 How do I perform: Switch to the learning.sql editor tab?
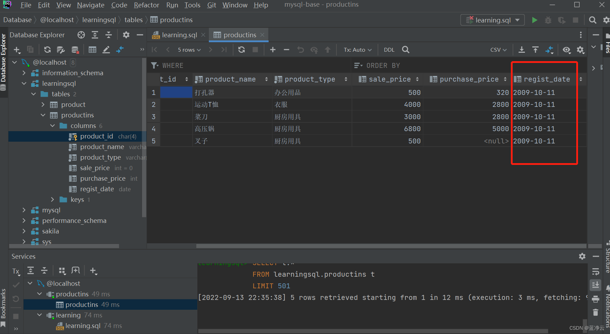coord(179,35)
